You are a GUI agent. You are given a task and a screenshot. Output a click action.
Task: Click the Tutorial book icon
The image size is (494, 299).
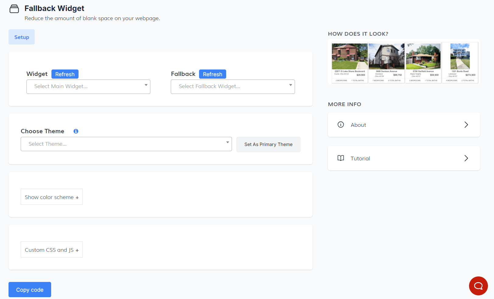341,158
